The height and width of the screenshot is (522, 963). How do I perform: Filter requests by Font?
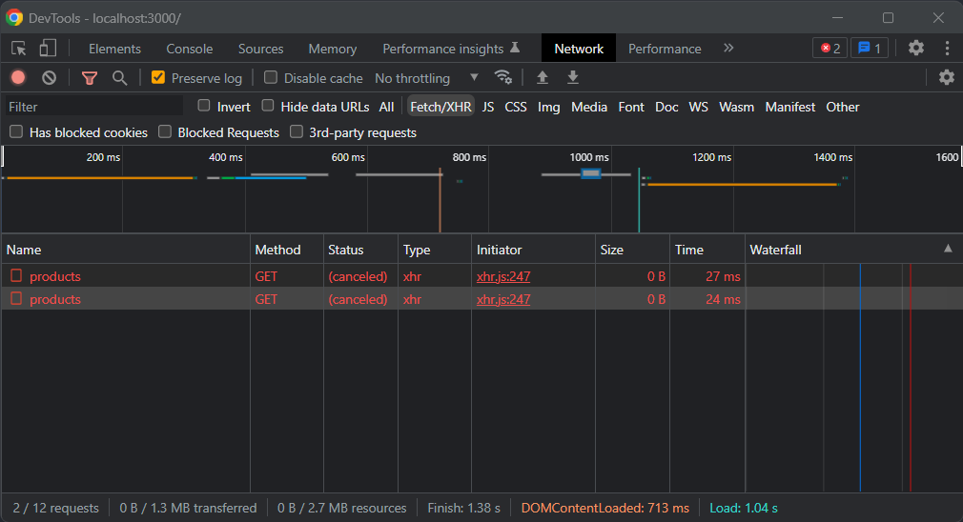click(x=631, y=107)
